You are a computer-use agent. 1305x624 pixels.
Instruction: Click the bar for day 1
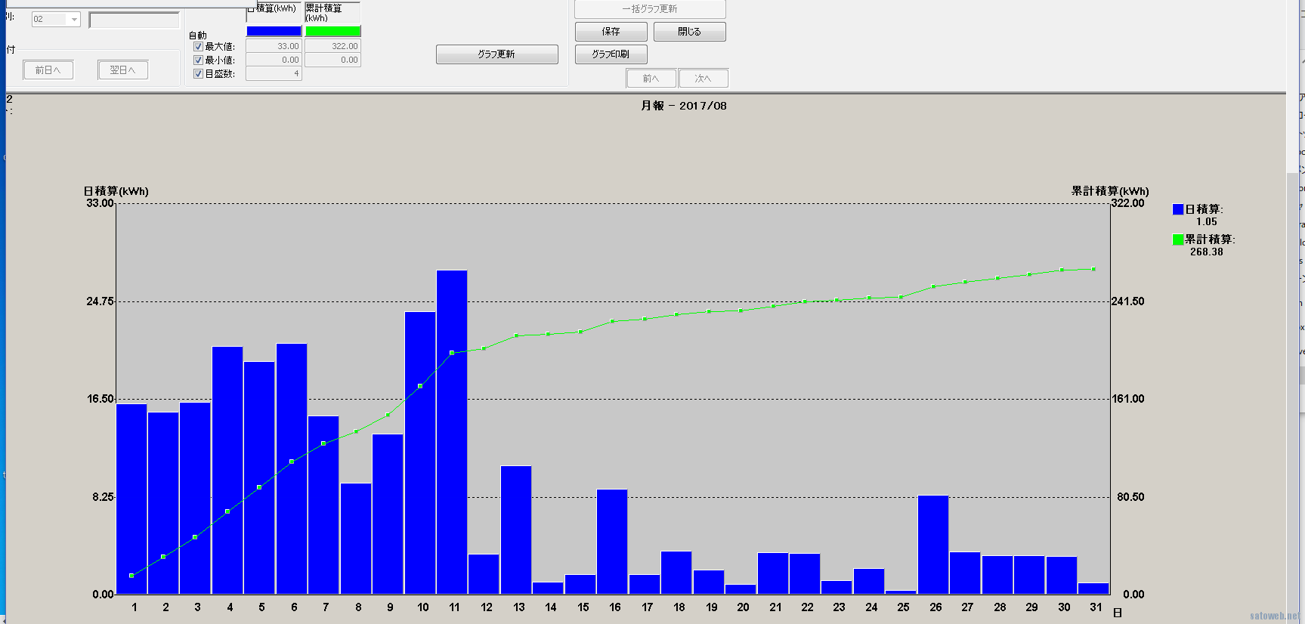[131, 499]
